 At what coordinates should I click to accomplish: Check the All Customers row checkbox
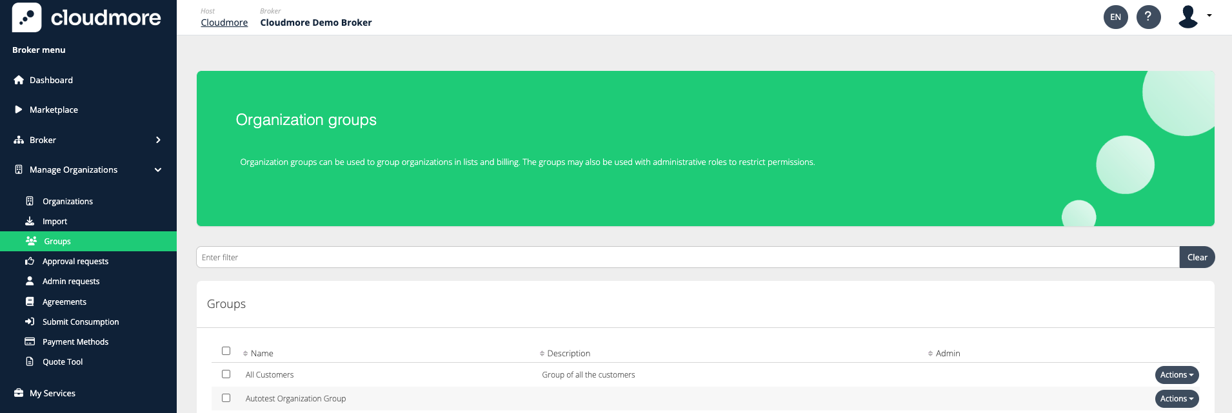226,374
